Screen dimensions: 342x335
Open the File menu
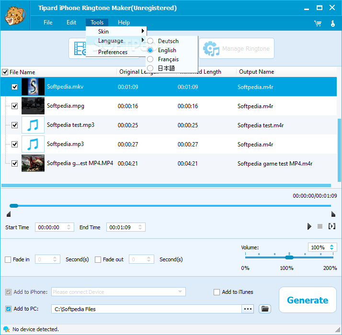tap(48, 22)
